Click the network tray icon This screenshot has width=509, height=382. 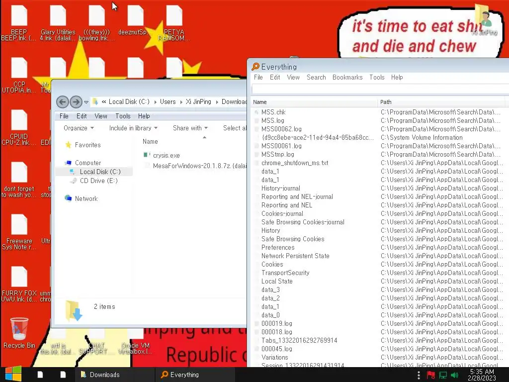click(443, 375)
